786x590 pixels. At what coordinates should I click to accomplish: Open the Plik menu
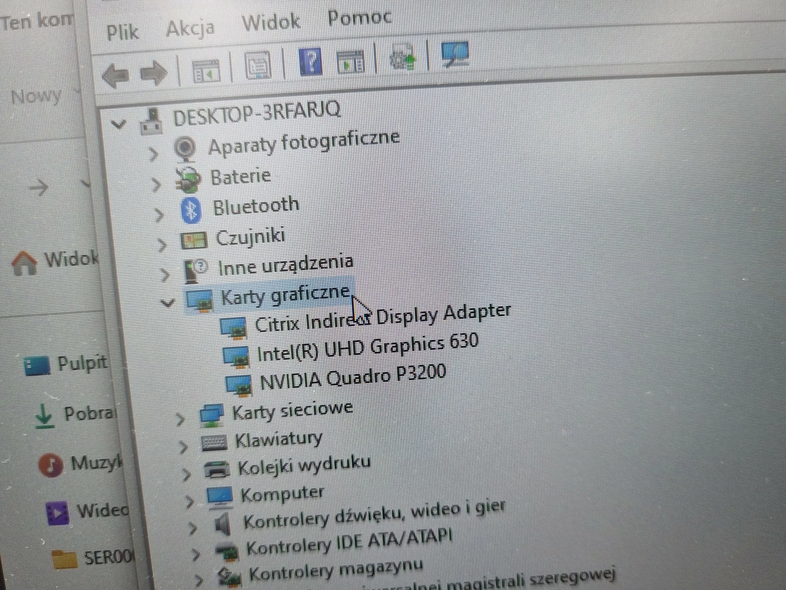(x=122, y=32)
